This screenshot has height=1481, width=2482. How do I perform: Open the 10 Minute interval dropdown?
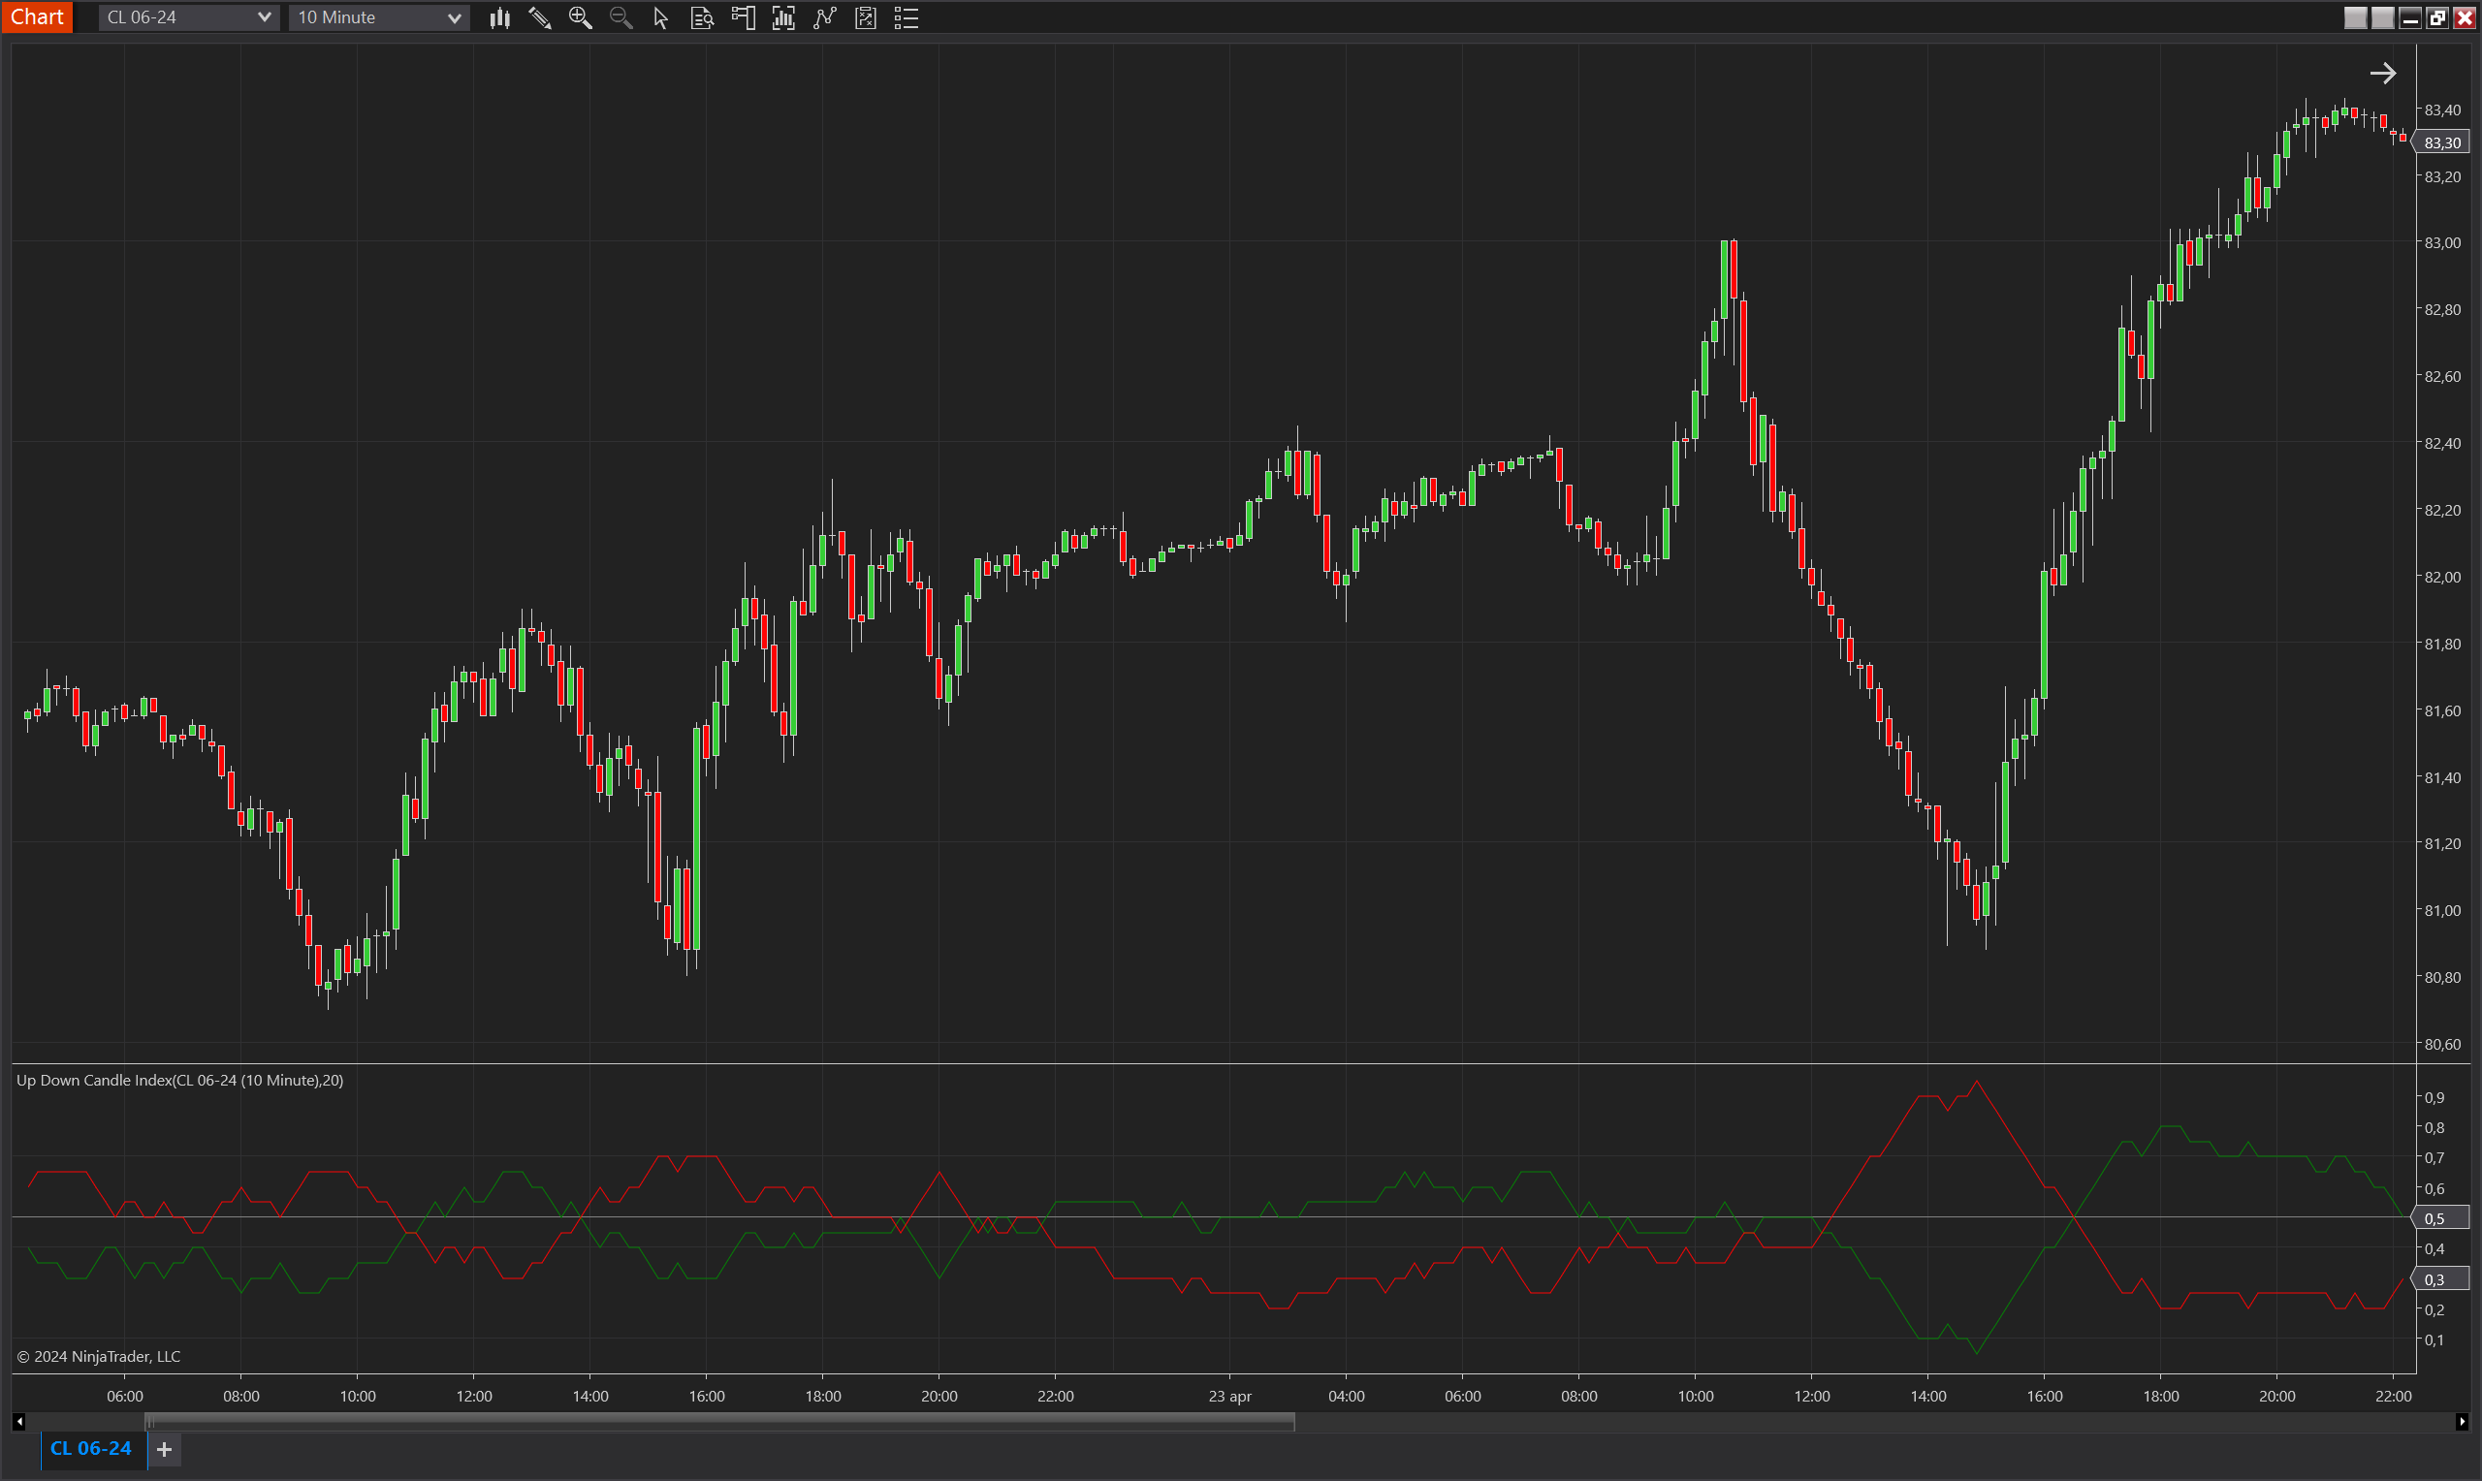point(378,17)
